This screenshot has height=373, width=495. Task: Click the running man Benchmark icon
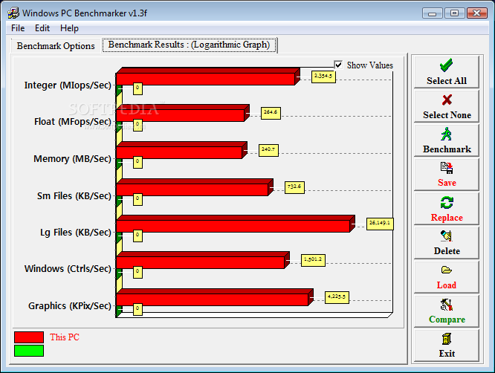447,134
